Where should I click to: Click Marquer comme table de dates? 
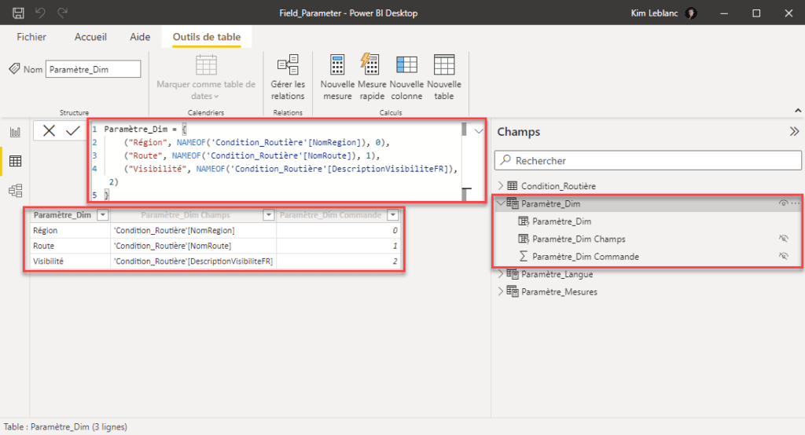206,78
